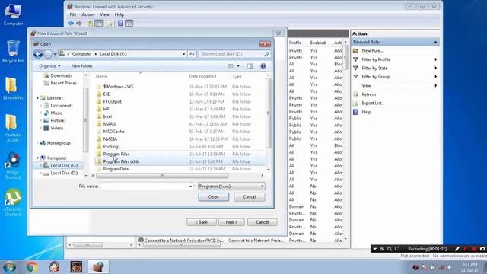
Task: Open the Recycle Bin desktop icon
Action: pyautogui.click(x=13, y=51)
